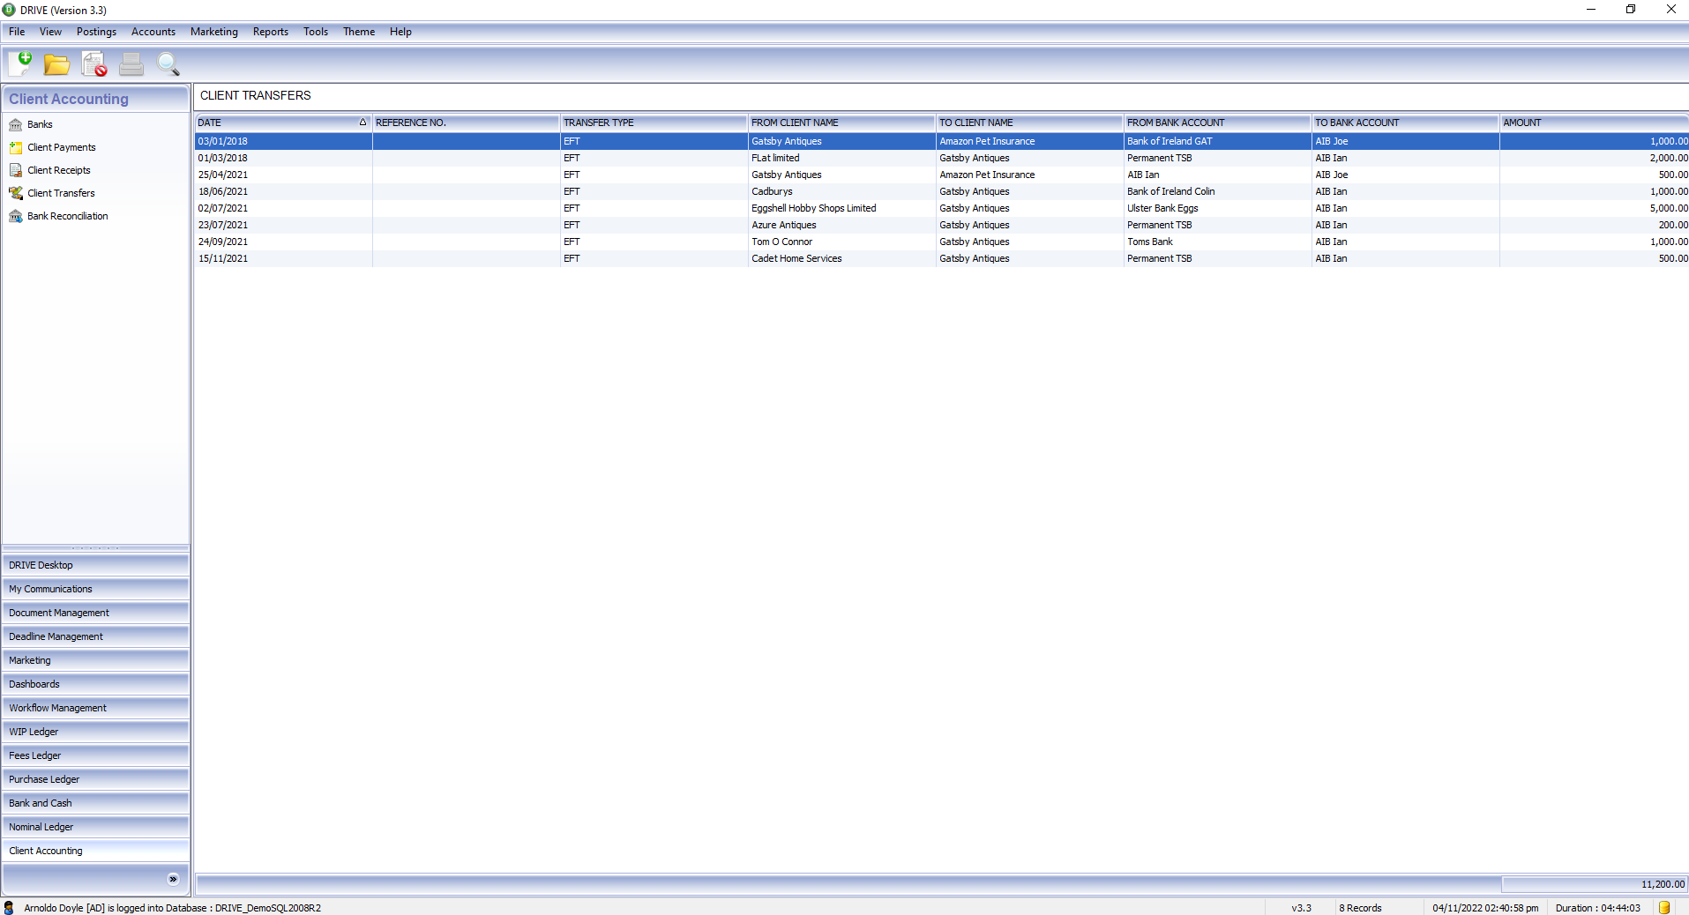The width and height of the screenshot is (1689, 915).
Task: Open the File menu
Action: click(x=17, y=32)
